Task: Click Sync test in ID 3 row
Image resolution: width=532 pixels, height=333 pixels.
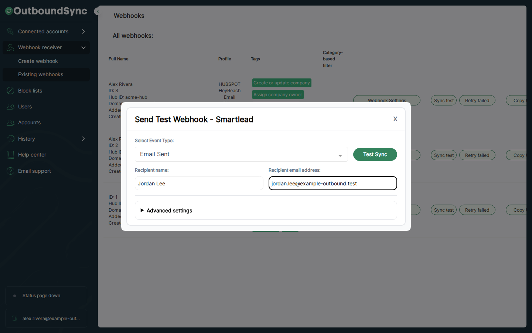Action: (444, 100)
